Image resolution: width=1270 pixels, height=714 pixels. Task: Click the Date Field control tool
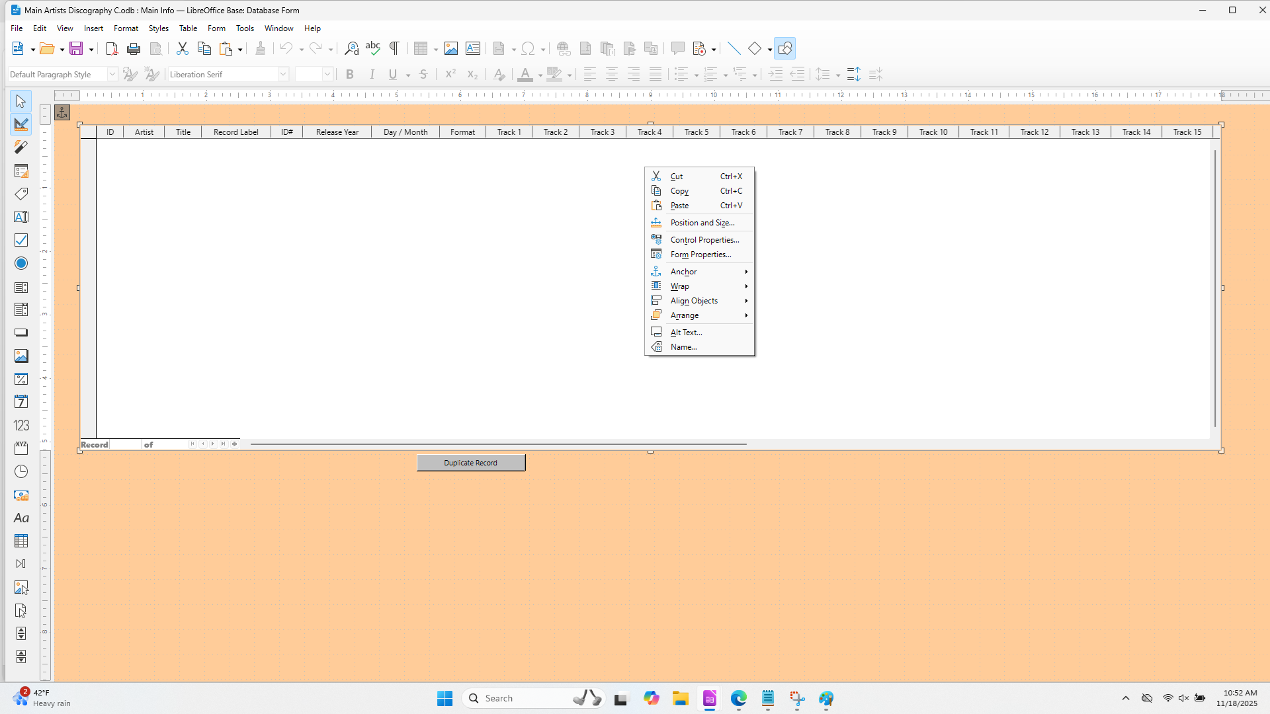(21, 402)
